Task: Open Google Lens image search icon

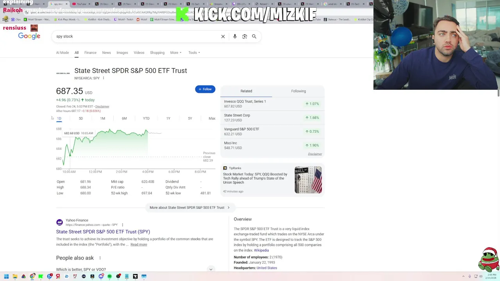Action: 245,36
